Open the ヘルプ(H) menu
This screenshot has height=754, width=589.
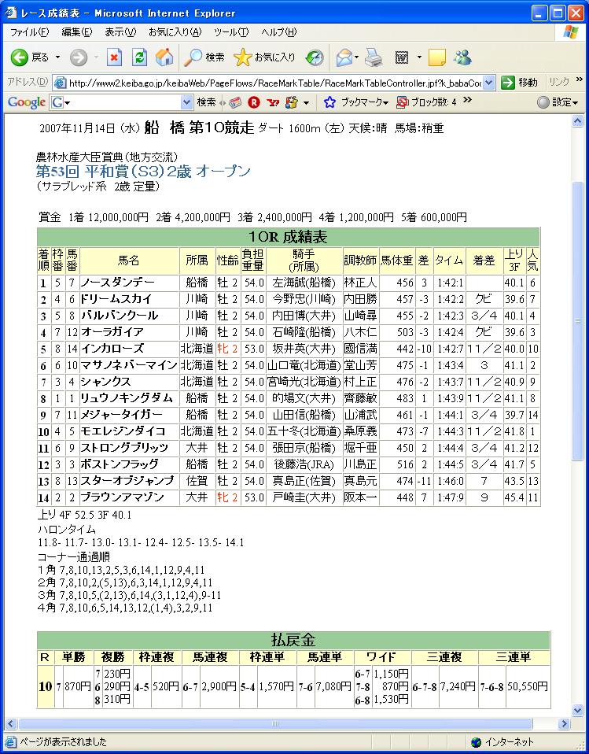[279, 32]
